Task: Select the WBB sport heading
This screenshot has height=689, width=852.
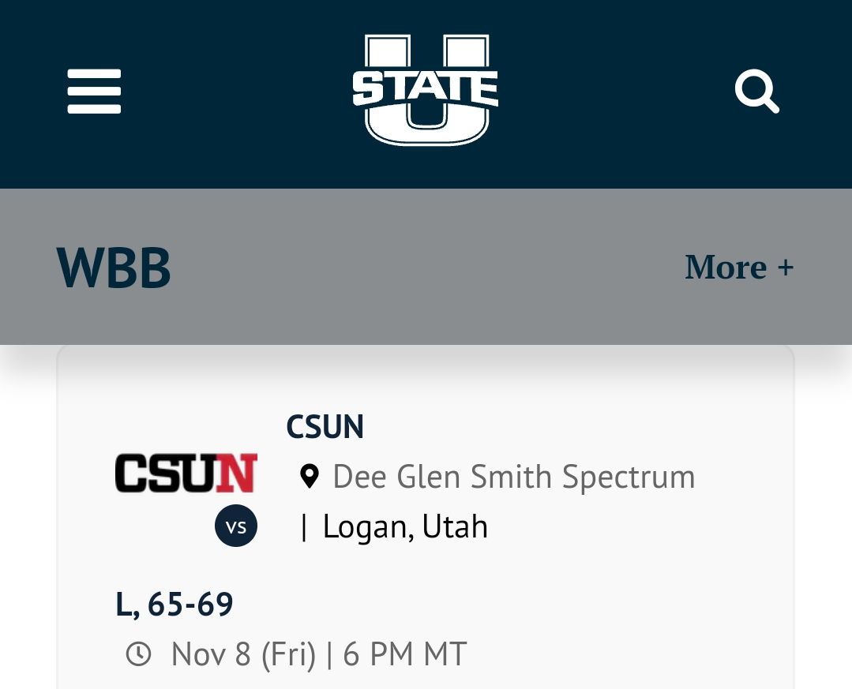Action: (x=114, y=267)
